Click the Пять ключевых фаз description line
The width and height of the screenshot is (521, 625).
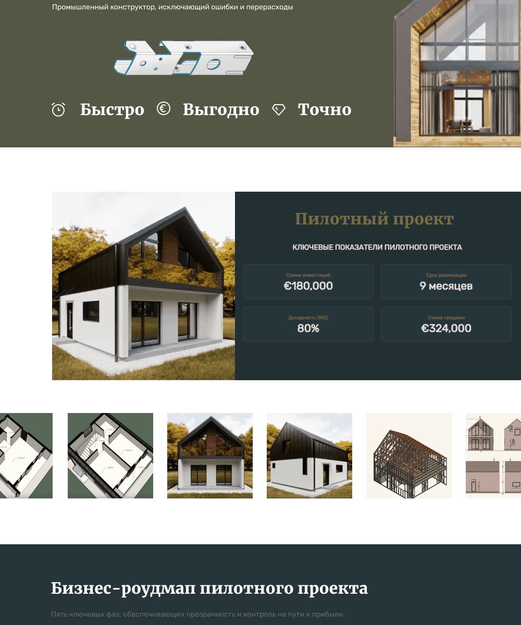point(198,614)
